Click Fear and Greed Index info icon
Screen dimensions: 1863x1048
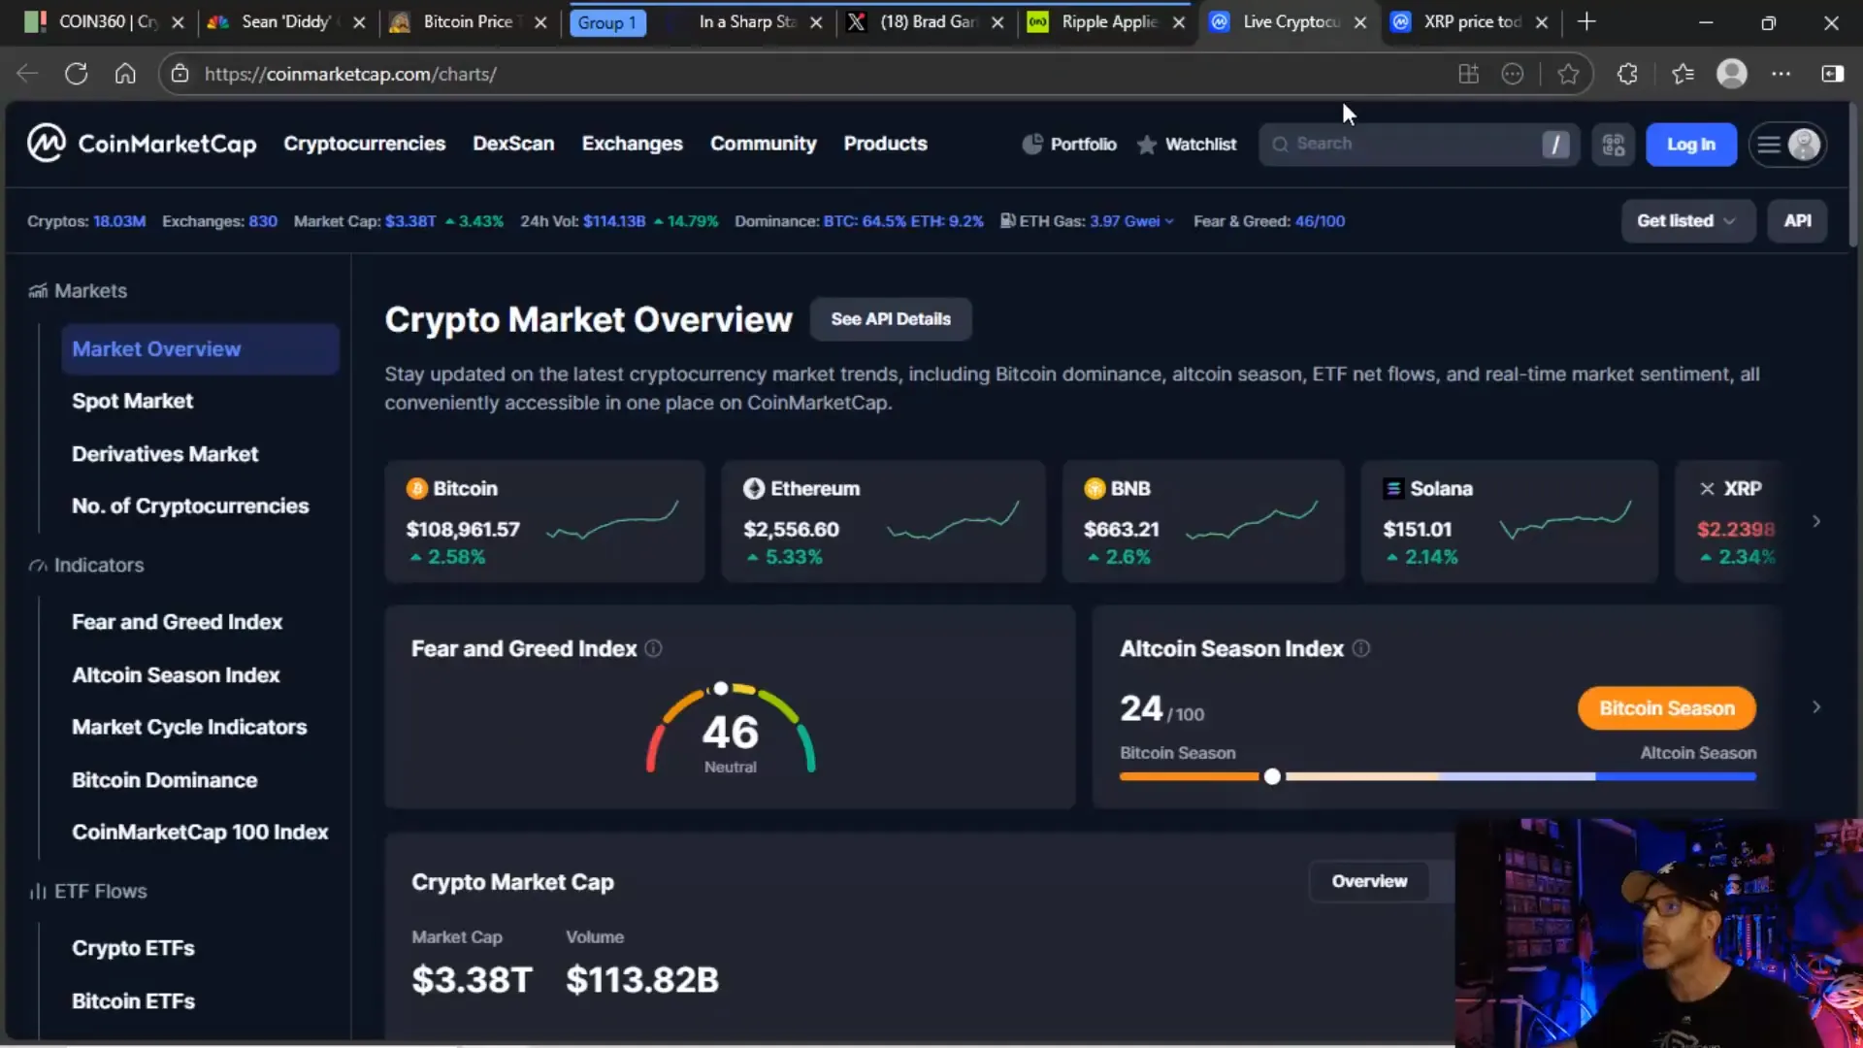[x=653, y=648]
